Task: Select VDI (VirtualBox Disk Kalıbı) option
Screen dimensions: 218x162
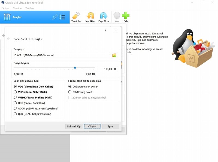Action: coord(15,87)
